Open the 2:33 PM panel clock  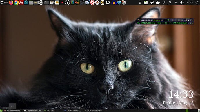click(x=190, y=2)
